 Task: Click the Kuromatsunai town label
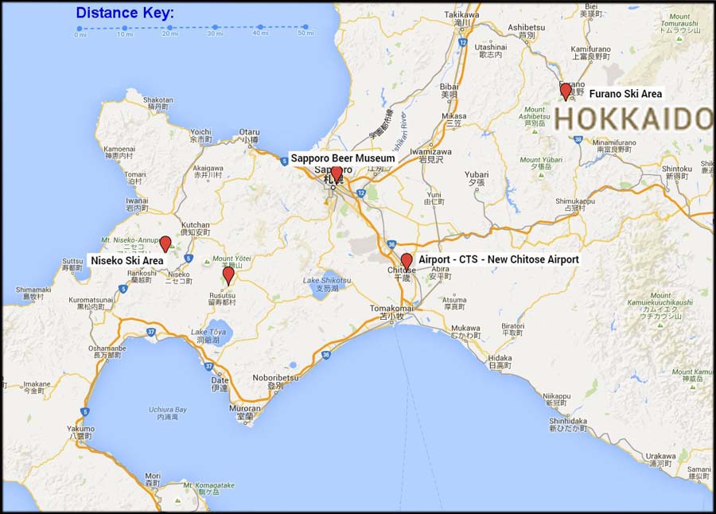[x=91, y=303]
